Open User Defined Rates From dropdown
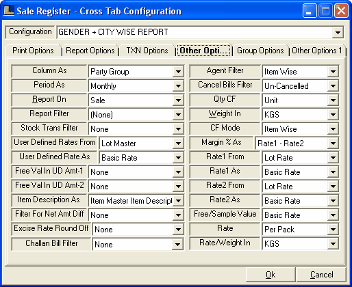 click(178, 143)
